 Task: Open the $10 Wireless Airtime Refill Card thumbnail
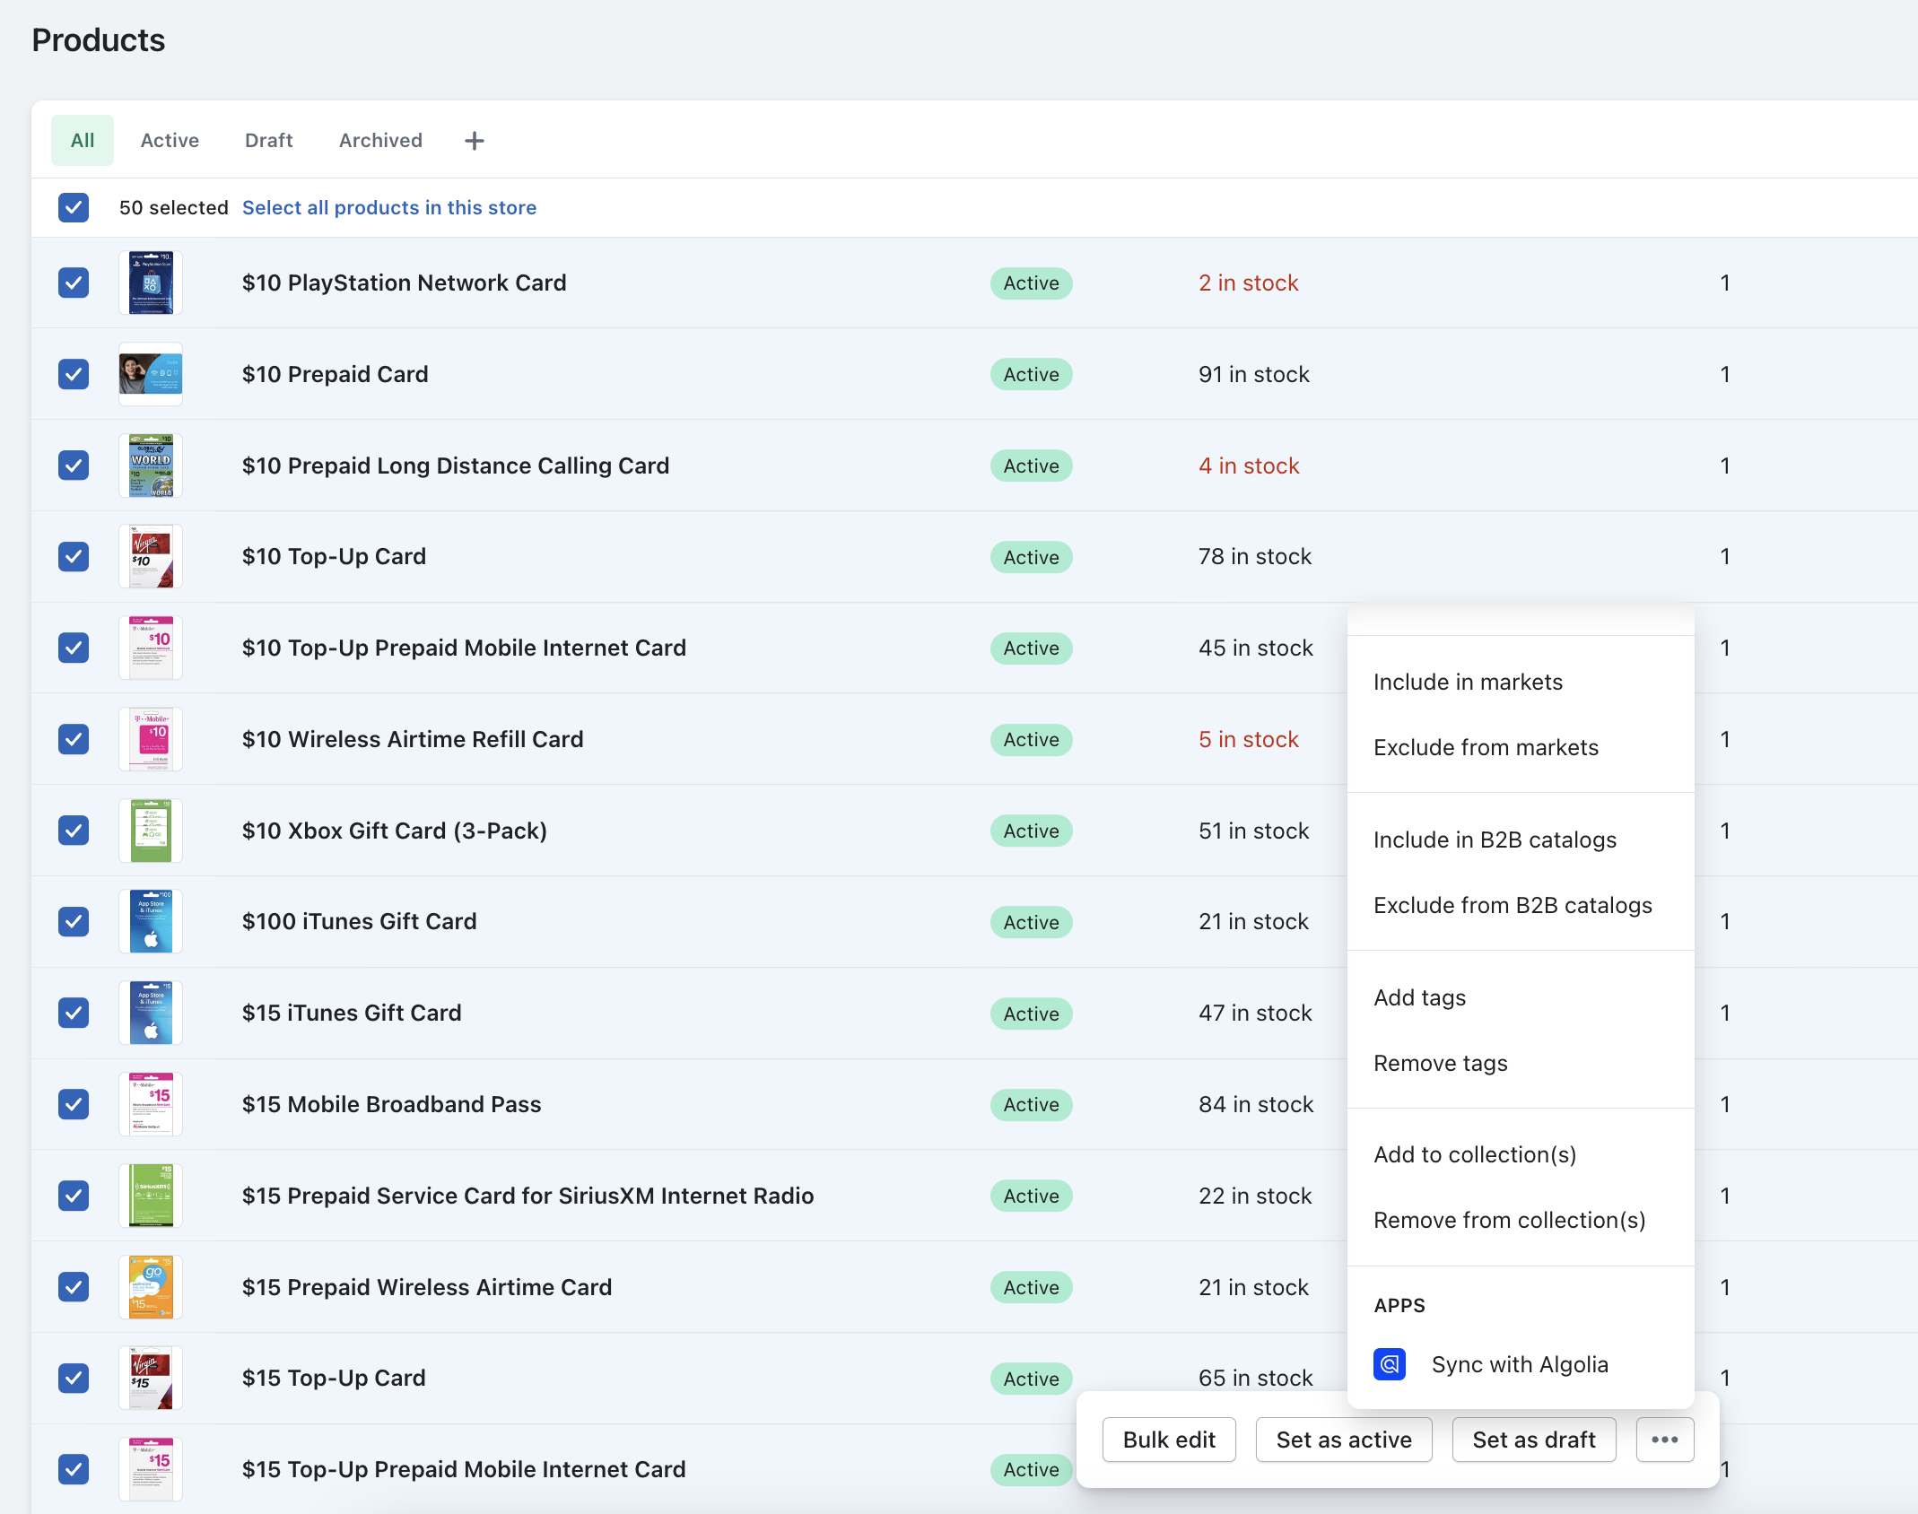point(151,739)
